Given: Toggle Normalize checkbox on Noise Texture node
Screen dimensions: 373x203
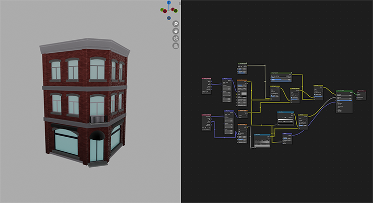Looking at the screenshot, I should click(239, 133).
